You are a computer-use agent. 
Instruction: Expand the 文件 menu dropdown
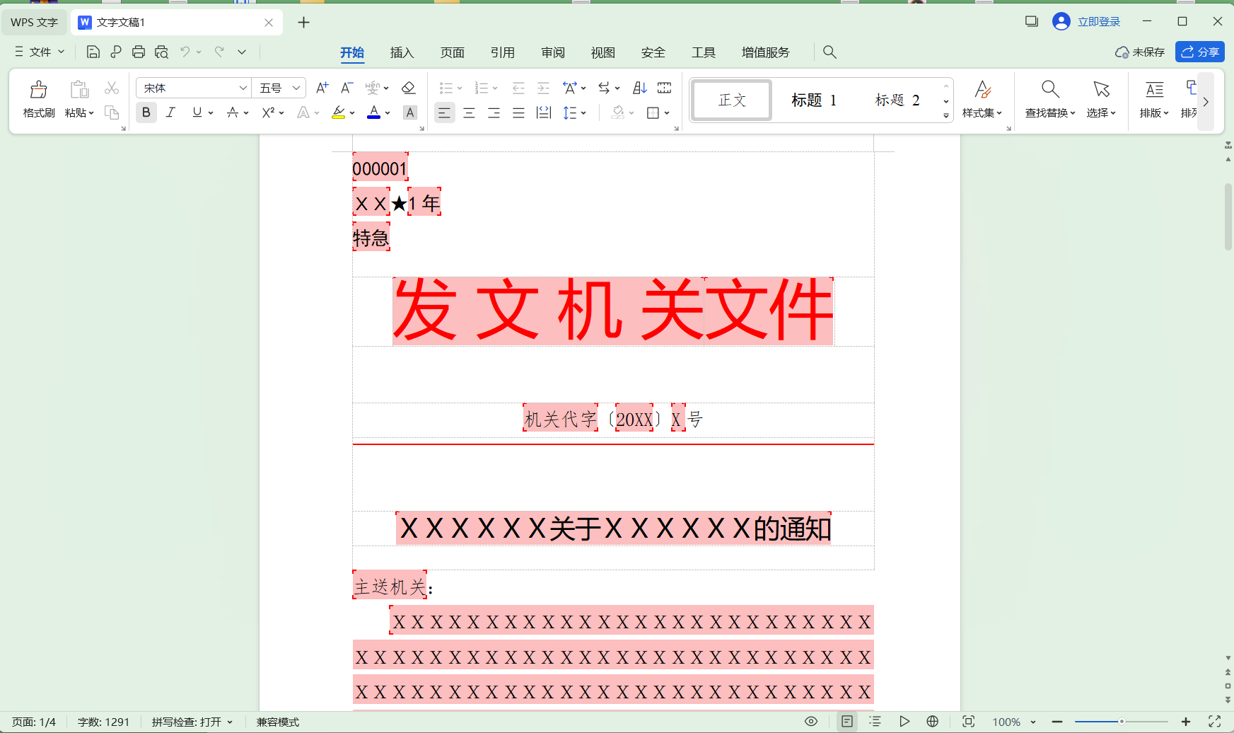coord(40,52)
